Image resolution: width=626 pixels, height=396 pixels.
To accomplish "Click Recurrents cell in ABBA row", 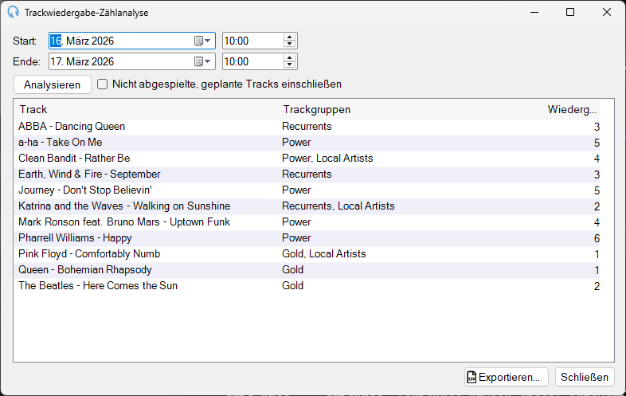I will (307, 126).
